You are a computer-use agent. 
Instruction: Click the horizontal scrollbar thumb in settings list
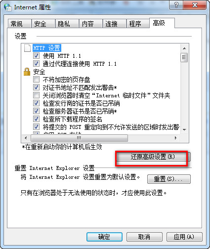(x=79, y=138)
